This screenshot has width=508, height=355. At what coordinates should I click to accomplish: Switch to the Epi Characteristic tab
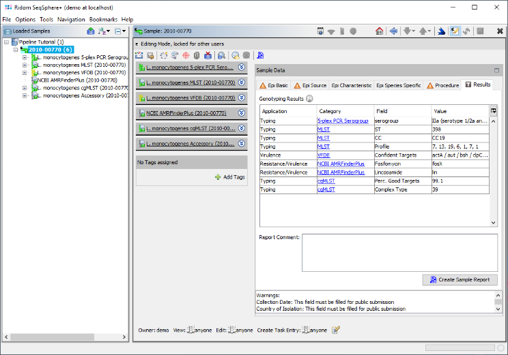(x=352, y=85)
